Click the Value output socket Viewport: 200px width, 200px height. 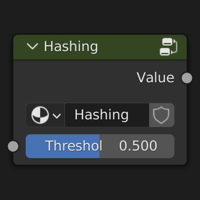click(187, 78)
